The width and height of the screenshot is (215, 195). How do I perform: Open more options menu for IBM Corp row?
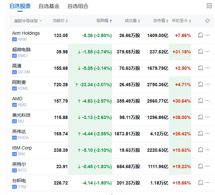coord(207,150)
